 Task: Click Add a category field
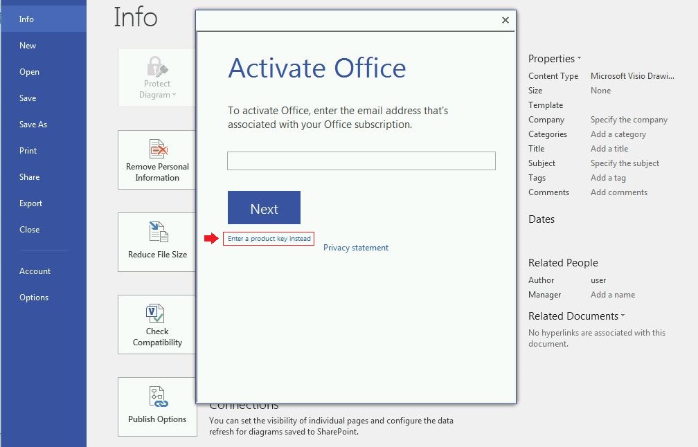pos(618,134)
